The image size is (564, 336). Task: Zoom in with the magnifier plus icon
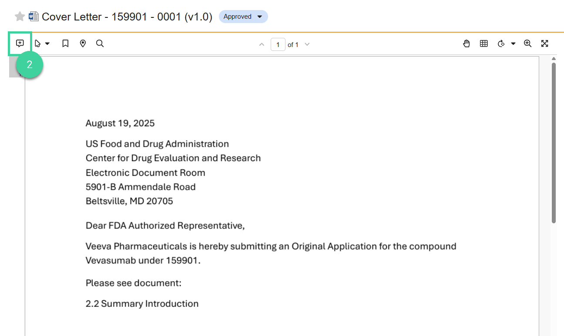(x=528, y=44)
